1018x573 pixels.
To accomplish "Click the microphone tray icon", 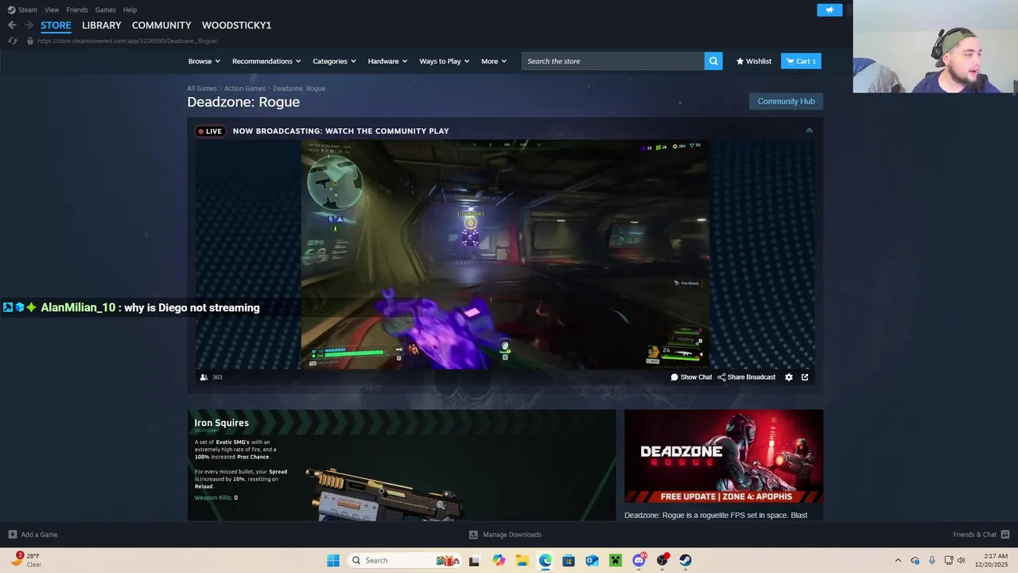I will point(932,560).
